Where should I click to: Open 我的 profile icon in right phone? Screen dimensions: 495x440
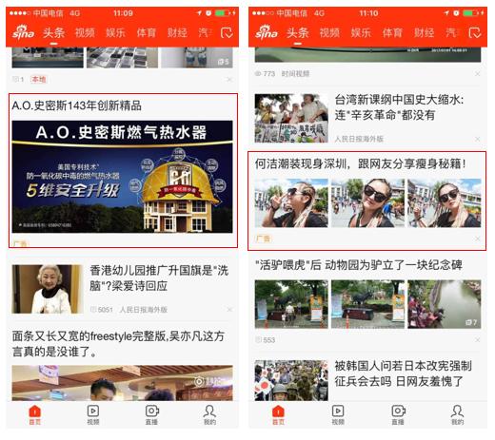point(457,414)
